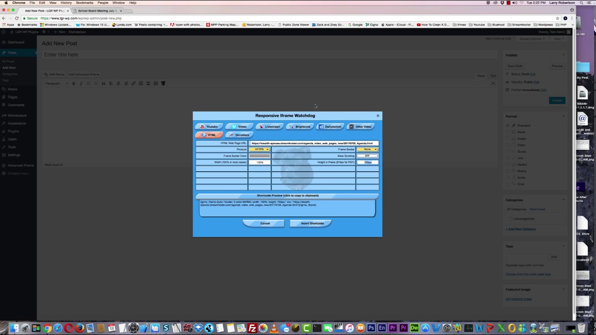Open the Apps bookmarks shortcut
596x335 pixels.
pos(8,25)
